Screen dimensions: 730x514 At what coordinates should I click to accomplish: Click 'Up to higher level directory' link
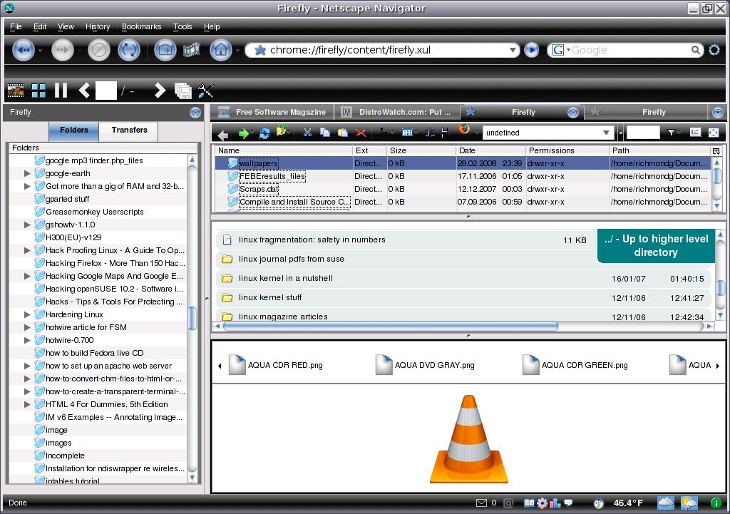[656, 245]
